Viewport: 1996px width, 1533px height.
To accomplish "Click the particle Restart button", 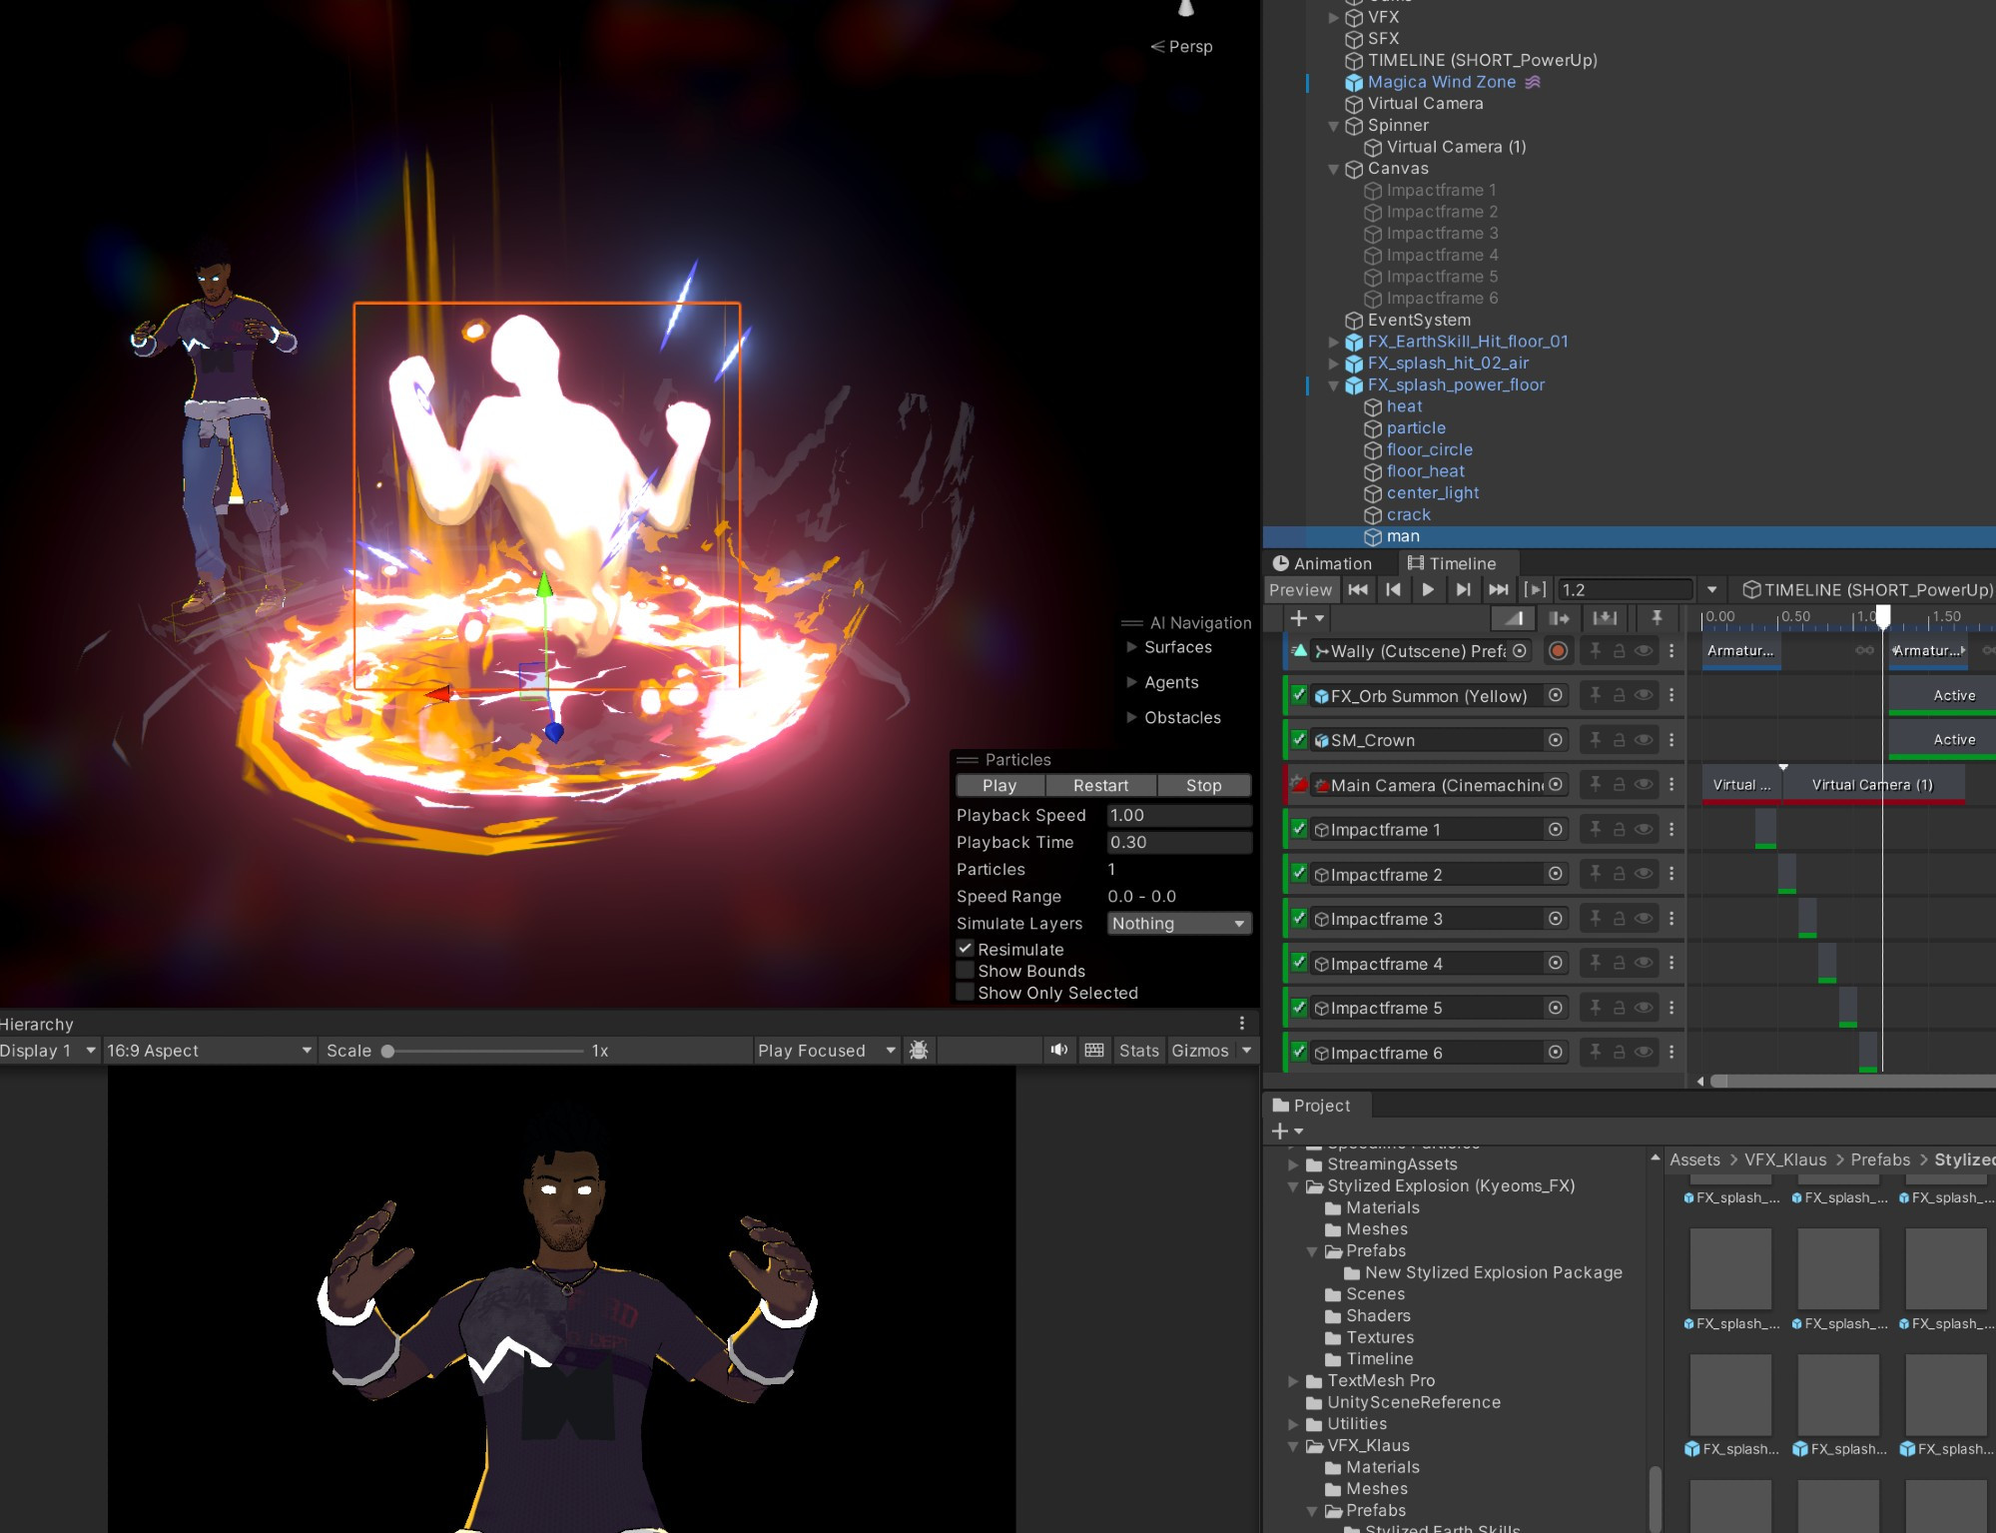I will [1100, 786].
